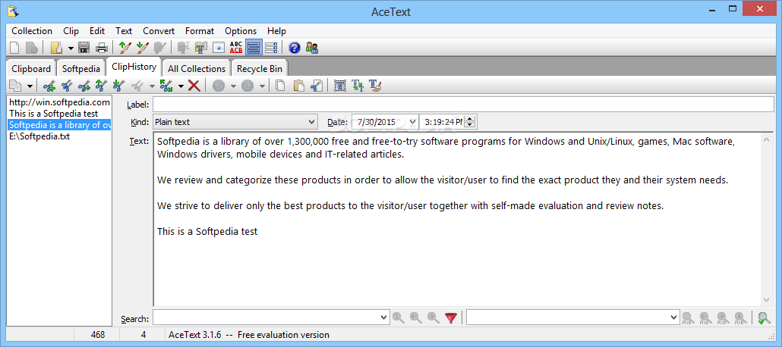782x347 pixels.
Task: Select the 'This is a Softpedia test' clip
Action: [59, 114]
